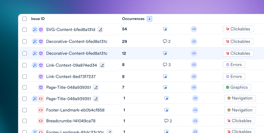The image size is (264, 133).
Task: Click the occurrence count 54
Action: click(x=124, y=29)
